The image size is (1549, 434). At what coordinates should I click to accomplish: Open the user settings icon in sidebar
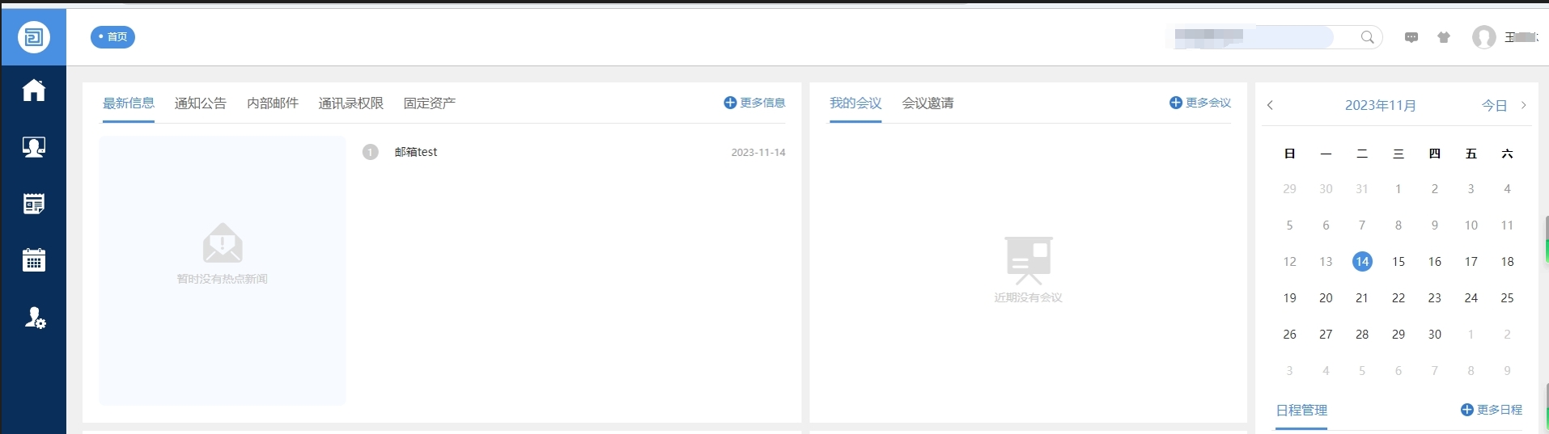(x=35, y=318)
